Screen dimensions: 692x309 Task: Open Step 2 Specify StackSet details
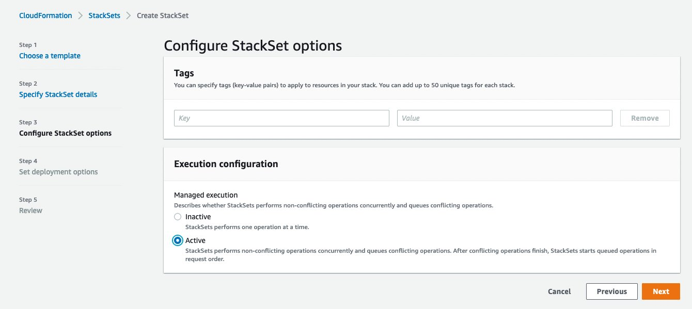58,94
